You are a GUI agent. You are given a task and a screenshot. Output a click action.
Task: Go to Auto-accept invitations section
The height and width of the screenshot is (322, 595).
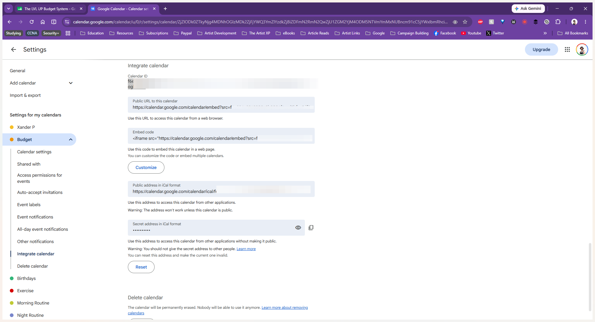tap(40, 192)
